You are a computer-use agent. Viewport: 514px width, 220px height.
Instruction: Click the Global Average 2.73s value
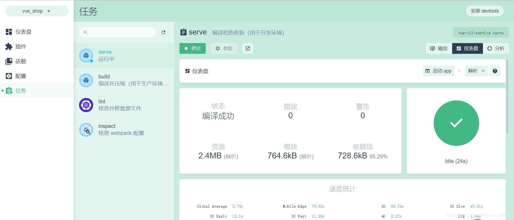tap(238, 206)
